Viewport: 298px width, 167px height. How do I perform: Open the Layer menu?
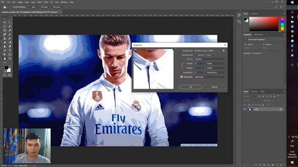[27, 2]
